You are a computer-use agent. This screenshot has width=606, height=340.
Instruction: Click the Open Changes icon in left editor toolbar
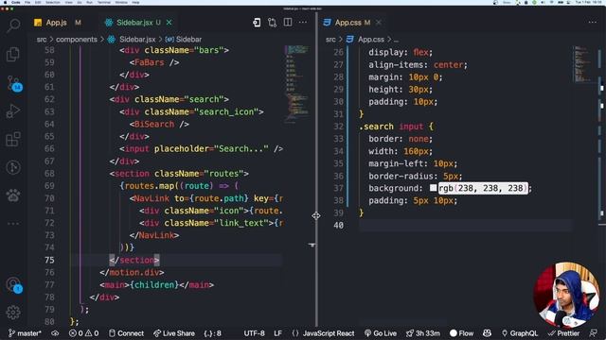(x=257, y=23)
